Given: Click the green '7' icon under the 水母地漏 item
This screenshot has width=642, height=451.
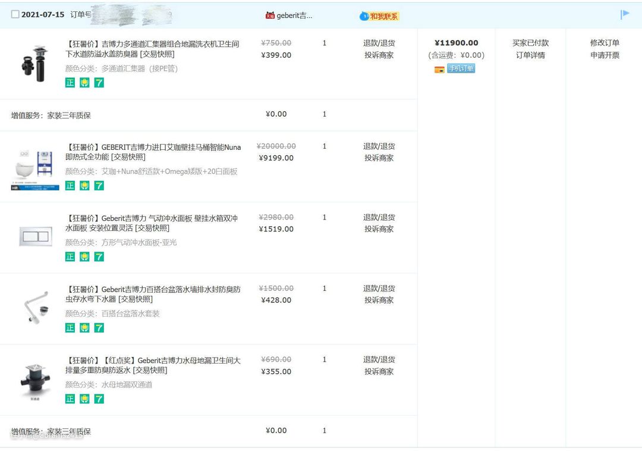Looking at the screenshot, I should [99, 399].
